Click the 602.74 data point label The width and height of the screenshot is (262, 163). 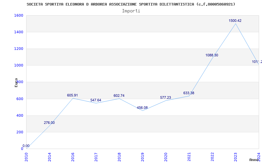click(119, 96)
